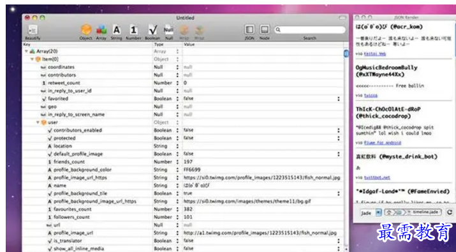The width and height of the screenshot is (456, 252).
Task: Open the value popup arrow for default_profile_image
Action: tap(339, 154)
